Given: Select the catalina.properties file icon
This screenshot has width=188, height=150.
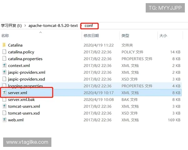Looking at the screenshot, I should (x=4, y=59).
